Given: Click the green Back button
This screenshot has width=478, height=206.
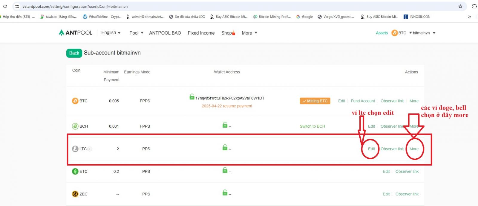Looking at the screenshot, I should 74,53.
